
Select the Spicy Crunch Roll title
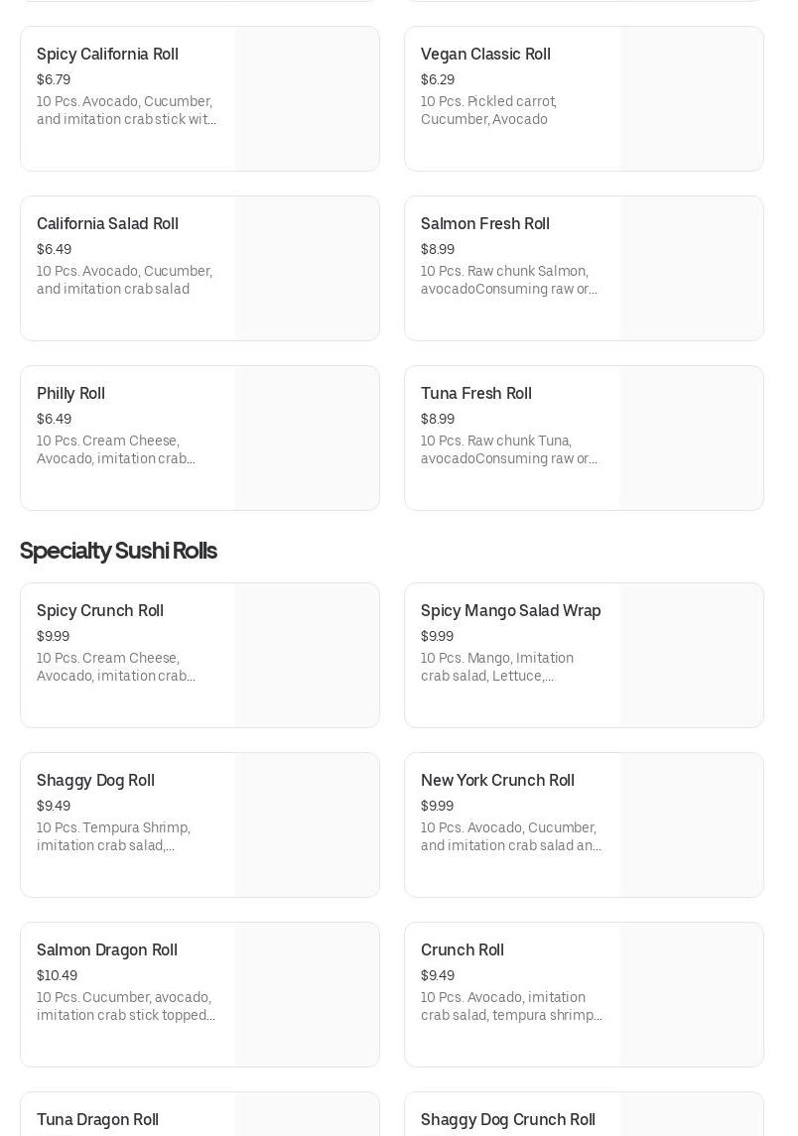coord(100,611)
